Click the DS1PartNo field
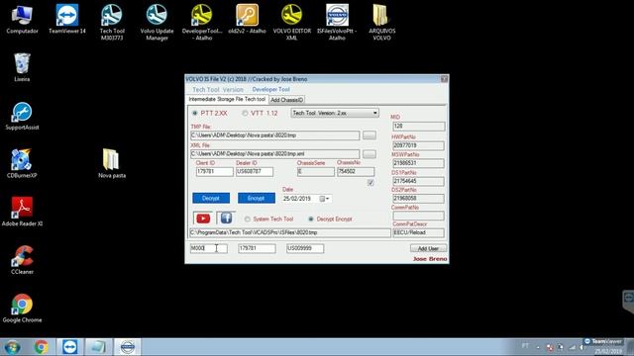634x356 pixels. tap(418, 181)
